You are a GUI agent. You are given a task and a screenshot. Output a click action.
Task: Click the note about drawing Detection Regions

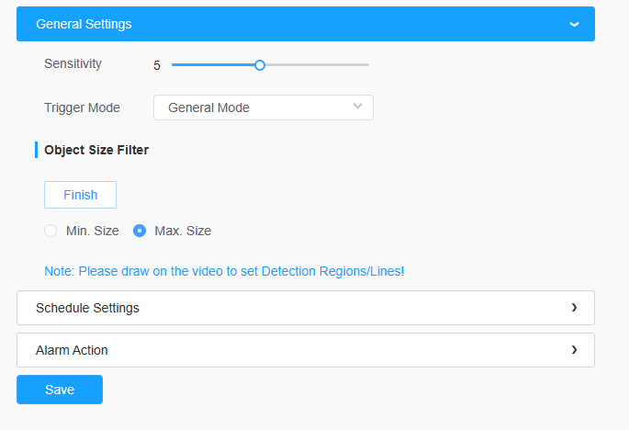[224, 271]
